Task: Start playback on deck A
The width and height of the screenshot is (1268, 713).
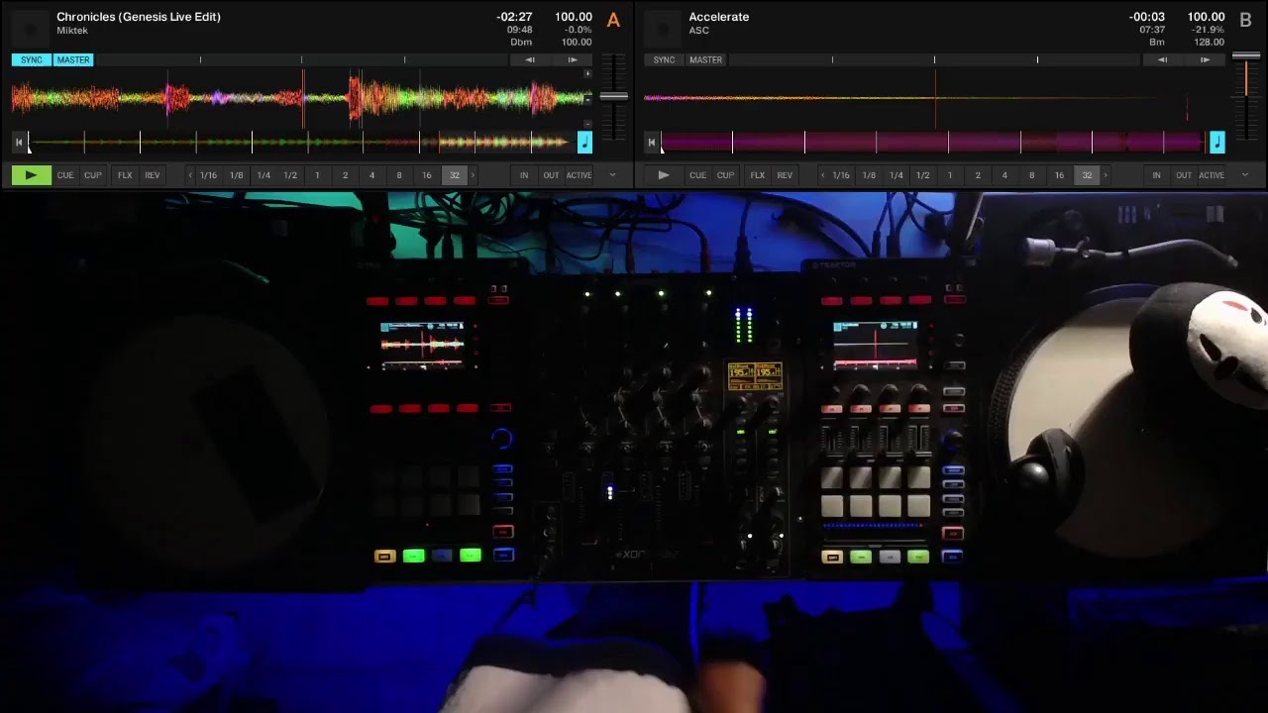Action: point(31,175)
